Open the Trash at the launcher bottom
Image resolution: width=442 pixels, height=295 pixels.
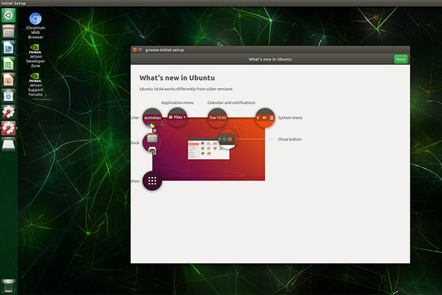click(x=9, y=285)
